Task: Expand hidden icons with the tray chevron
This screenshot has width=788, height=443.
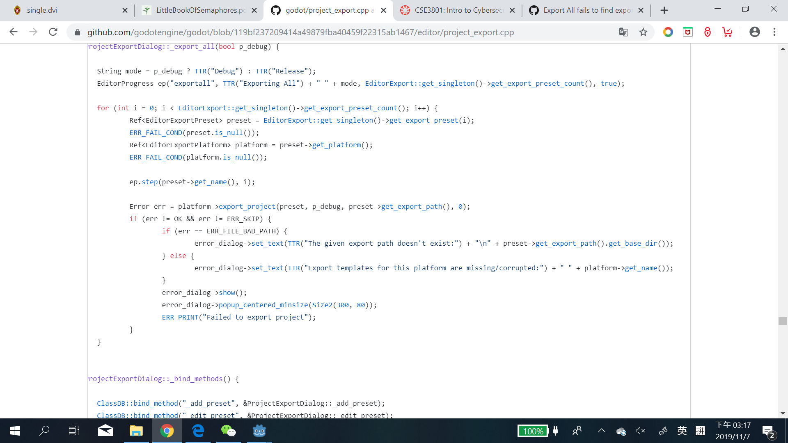Action: click(x=602, y=431)
